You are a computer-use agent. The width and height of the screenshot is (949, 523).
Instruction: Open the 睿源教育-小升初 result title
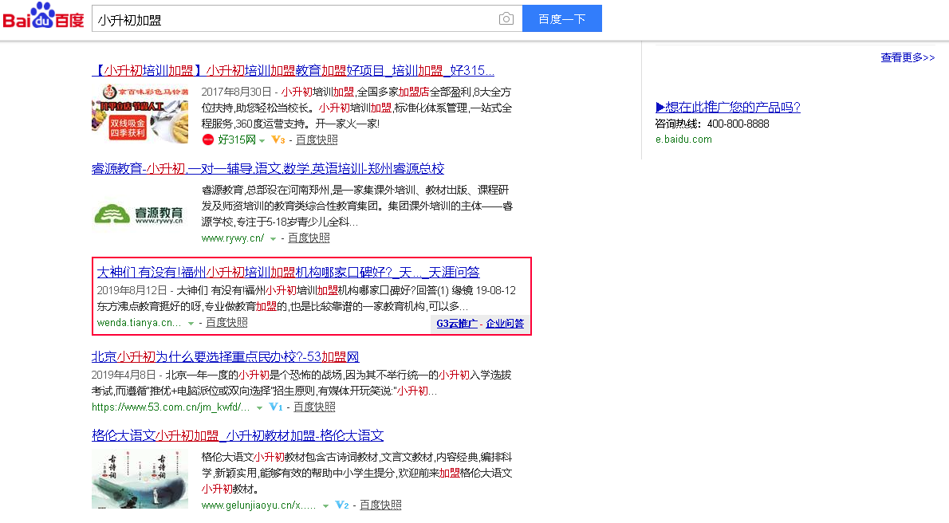click(x=267, y=168)
